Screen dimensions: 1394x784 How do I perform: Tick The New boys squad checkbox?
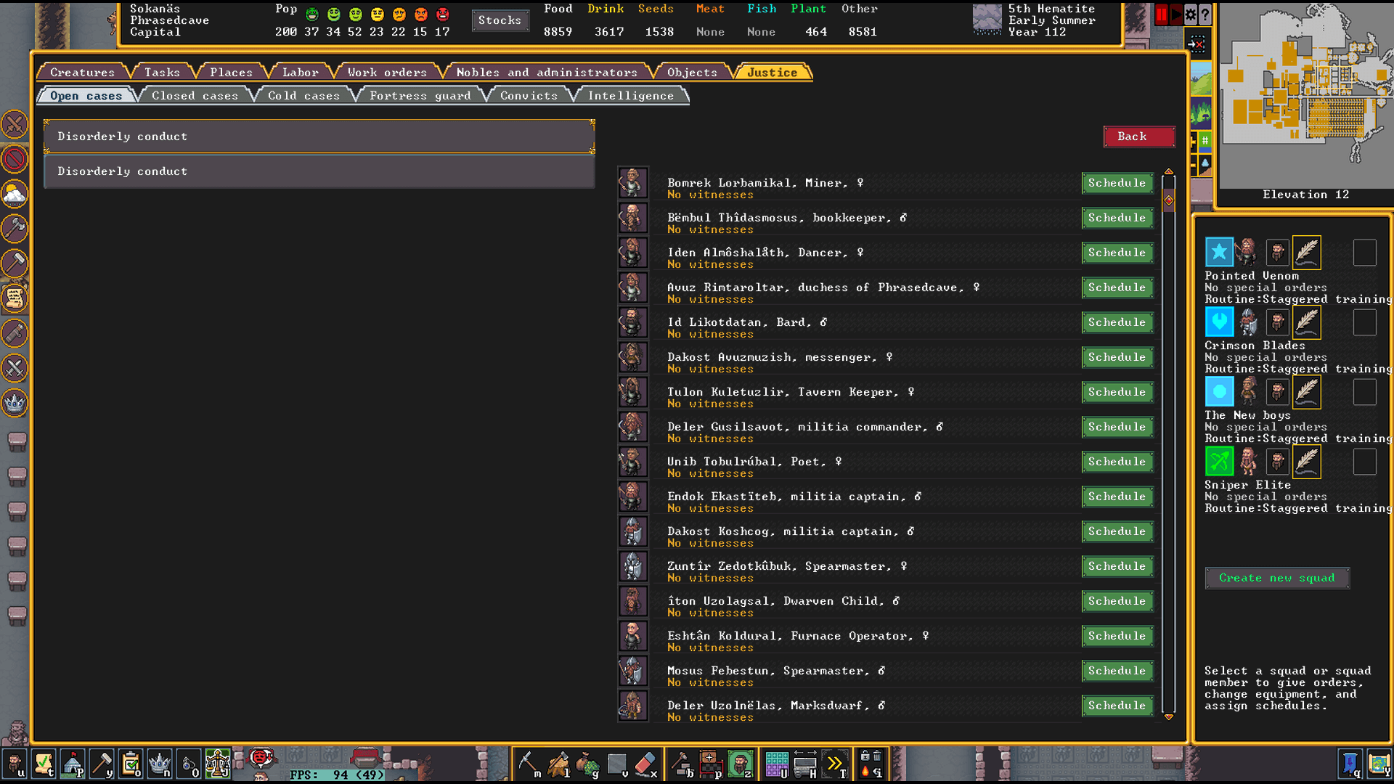coord(1364,392)
